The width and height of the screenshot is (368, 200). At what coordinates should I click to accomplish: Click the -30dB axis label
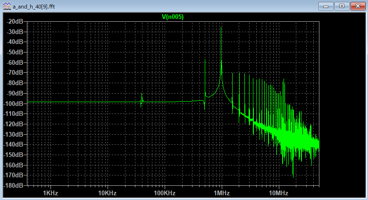[x=15, y=32]
